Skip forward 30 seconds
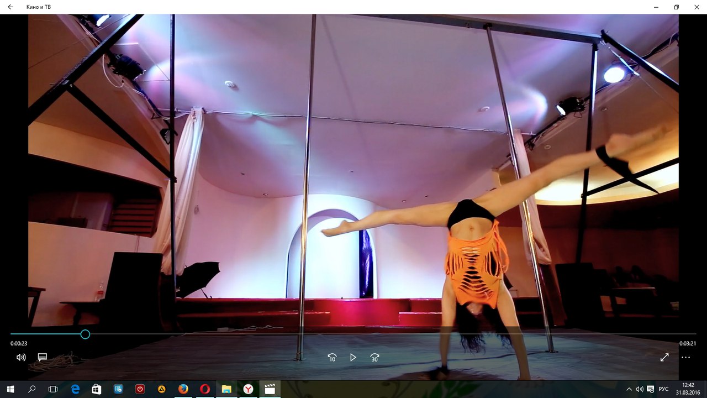 point(374,358)
